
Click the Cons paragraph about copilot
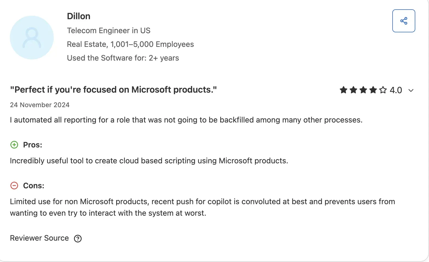[x=202, y=207]
